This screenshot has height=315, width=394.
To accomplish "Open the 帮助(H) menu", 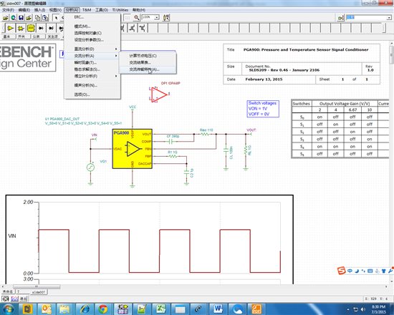I will point(139,10).
